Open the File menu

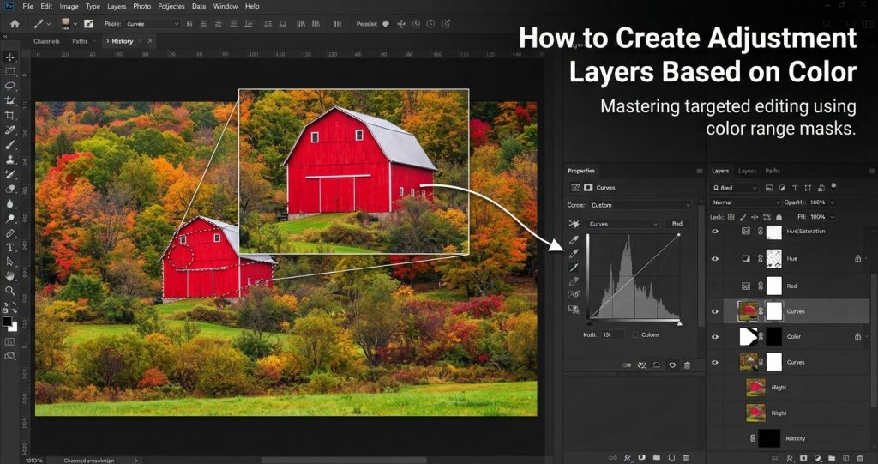28,6
